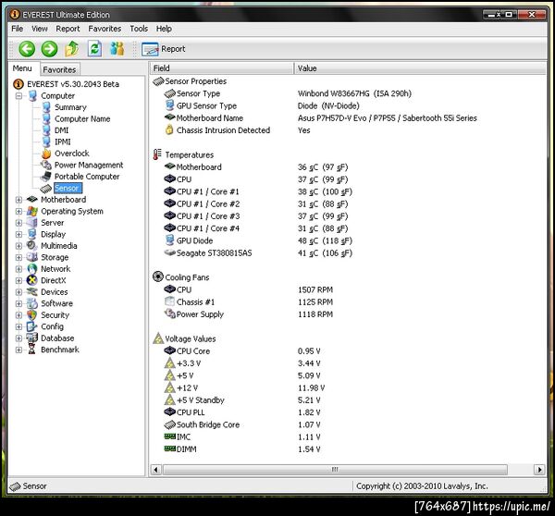The image size is (555, 516).
Task: Select the IPMI icon in tree
Action: coord(46,141)
